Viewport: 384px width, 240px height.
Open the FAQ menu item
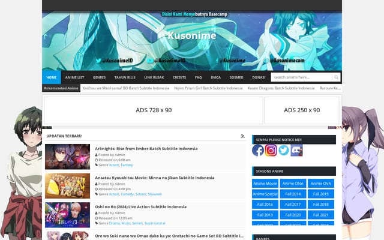point(199,77)
